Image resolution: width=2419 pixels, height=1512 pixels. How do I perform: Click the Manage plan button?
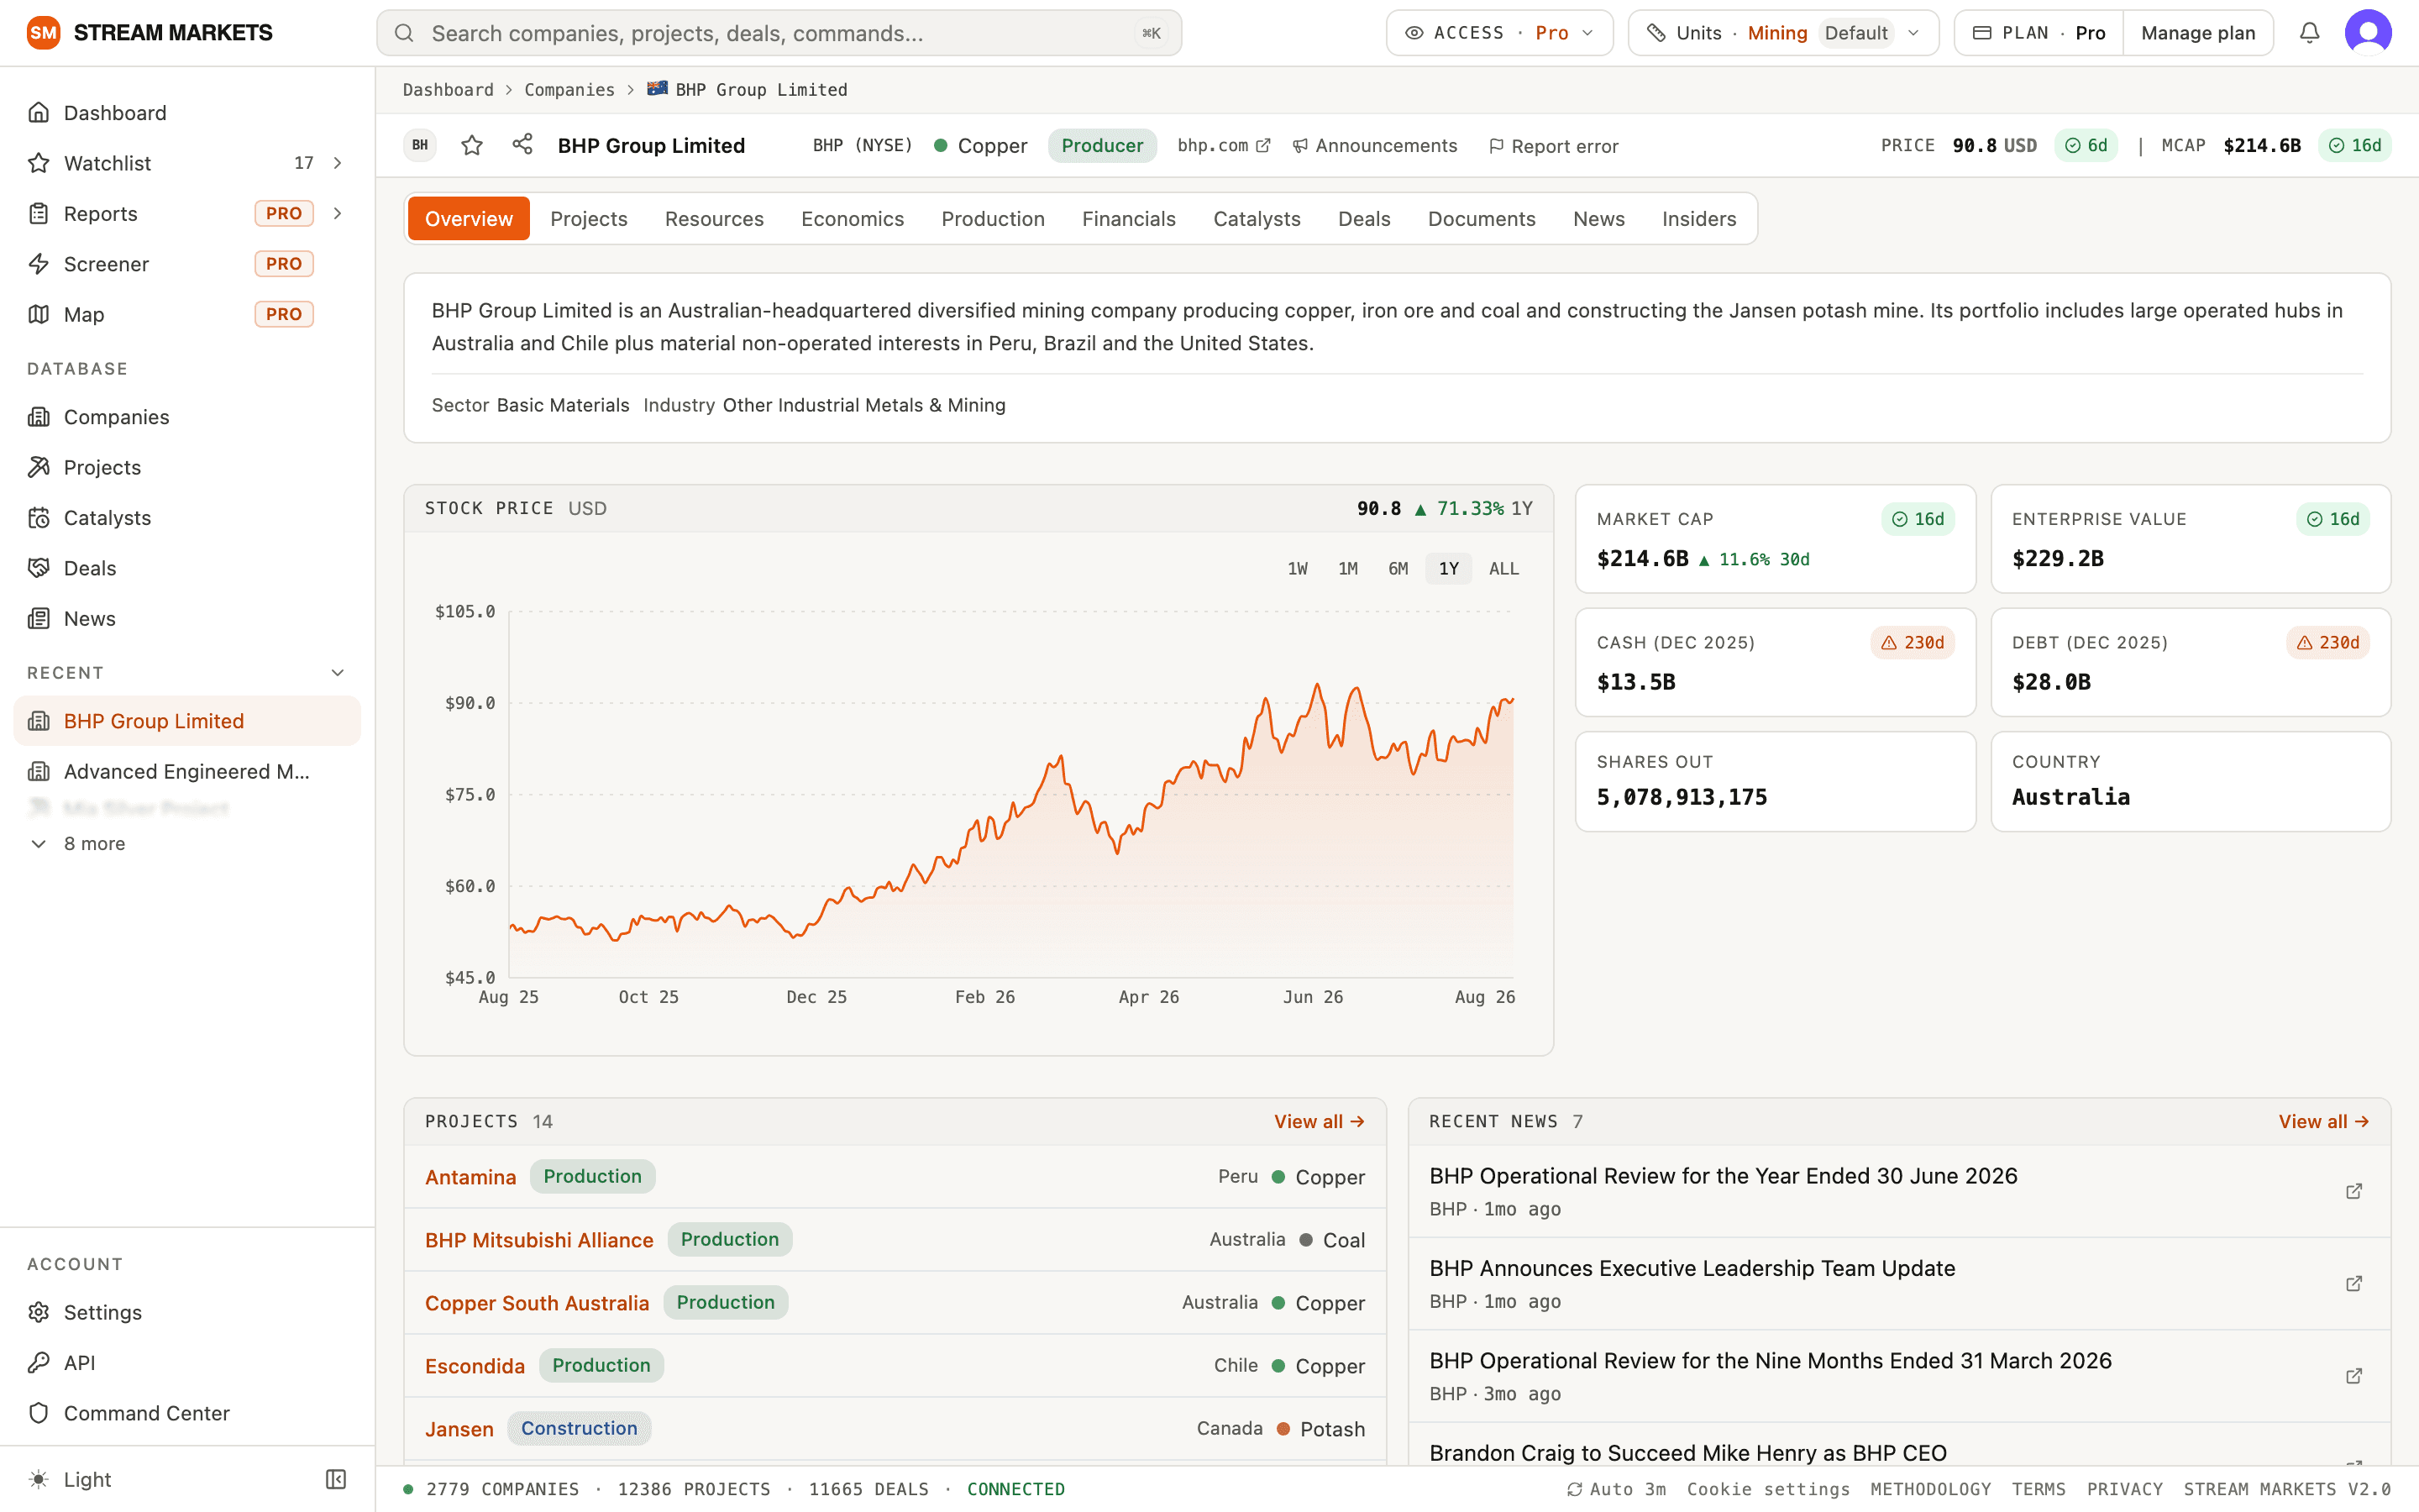[2197, 33]
